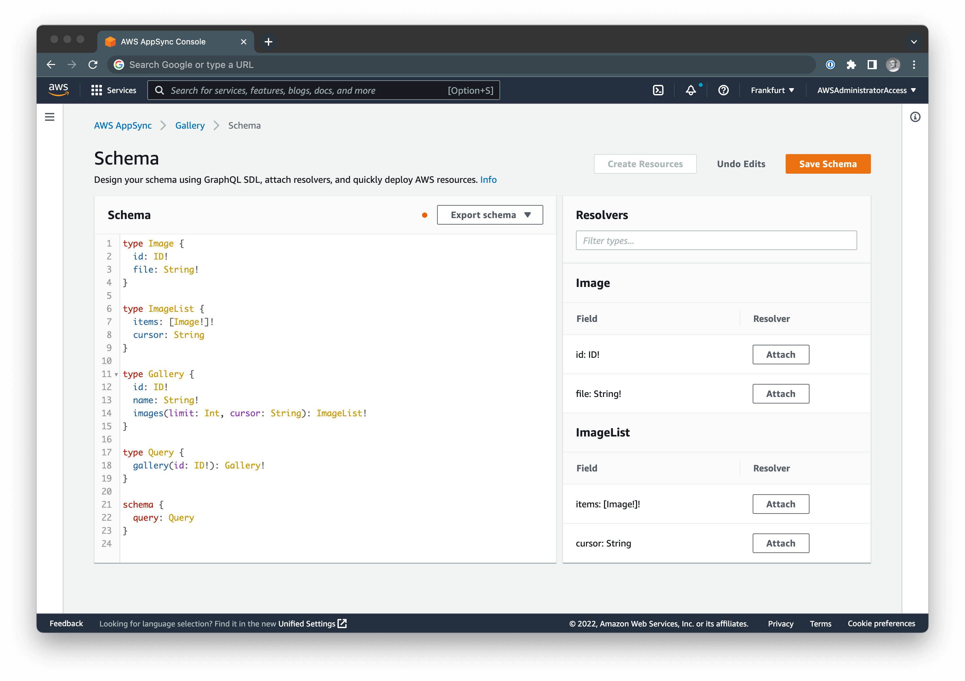
Task: Open the info panel with the circled-i icon
Action: 915,117
